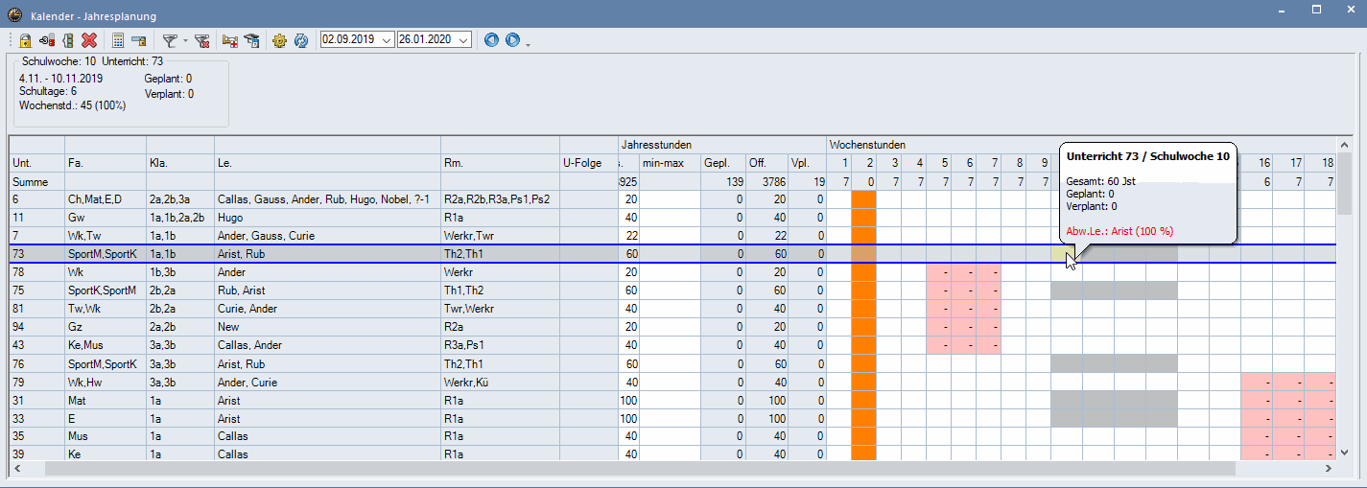
Task: Click the filter funnel icon
Action: (169, 40)
